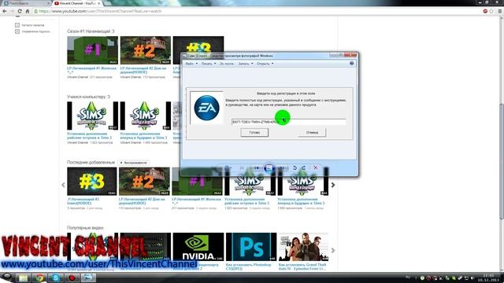Click the Отмена button

click(312, 133)
